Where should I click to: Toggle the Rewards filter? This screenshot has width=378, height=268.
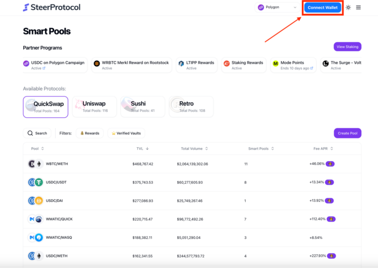tap(89, 133)
